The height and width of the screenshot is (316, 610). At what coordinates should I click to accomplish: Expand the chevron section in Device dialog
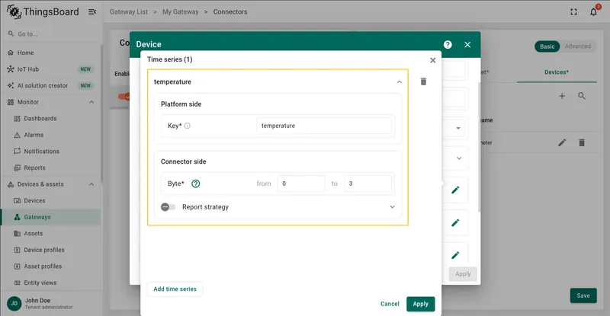tap(459, 158)
